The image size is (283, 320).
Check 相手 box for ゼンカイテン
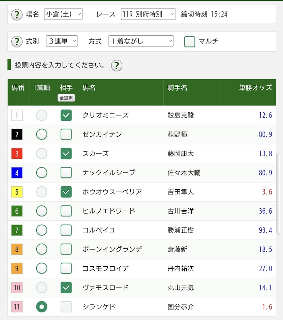tap(66, 135)
